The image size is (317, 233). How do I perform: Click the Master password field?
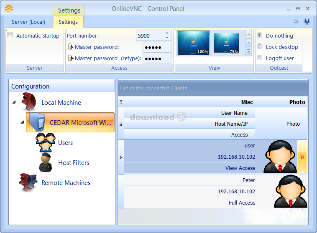157,47
